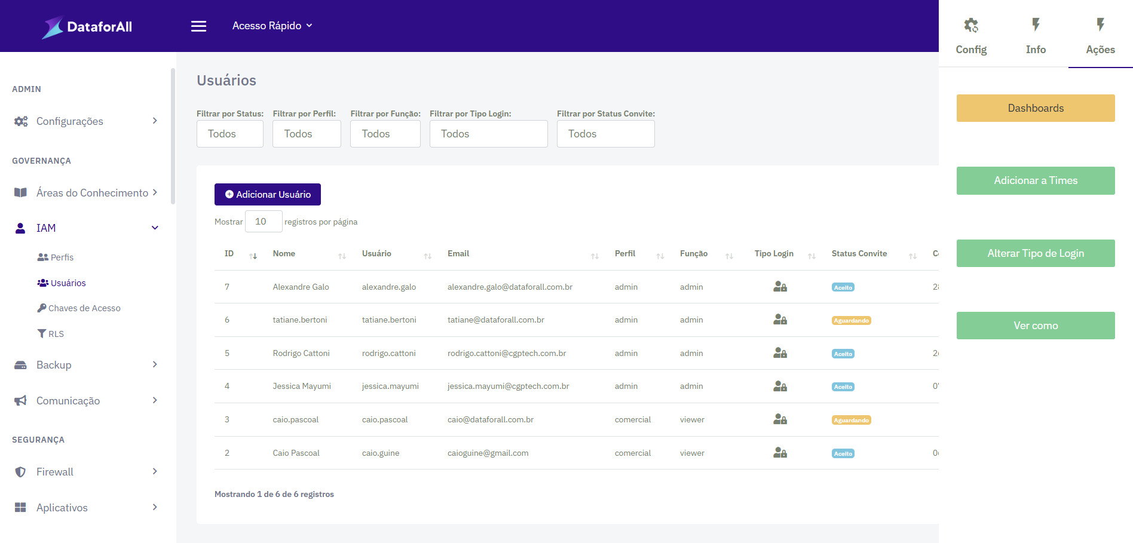Click the Adicionar Usuário button

pyautogui.click(x=267, y=195)
